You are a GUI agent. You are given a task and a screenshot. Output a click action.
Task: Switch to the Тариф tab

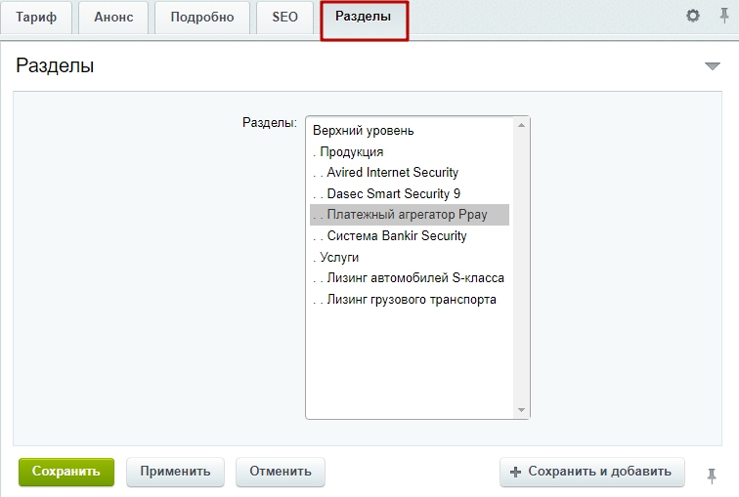pos(36,18)
